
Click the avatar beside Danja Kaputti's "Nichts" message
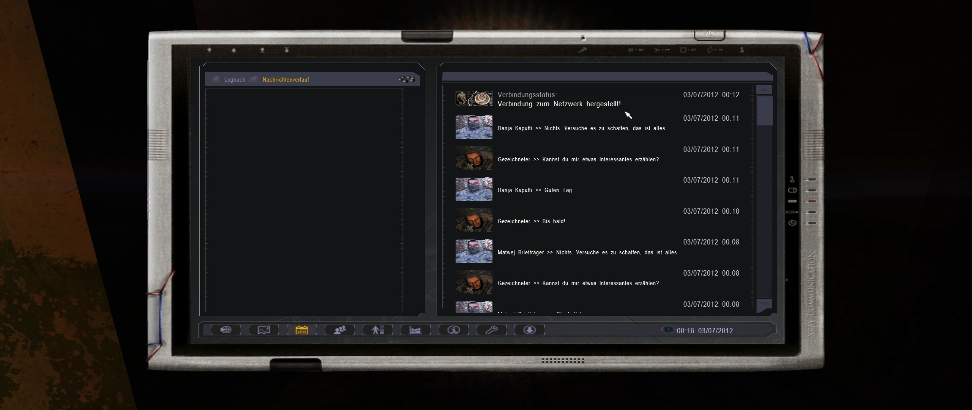tap(474, 127)
